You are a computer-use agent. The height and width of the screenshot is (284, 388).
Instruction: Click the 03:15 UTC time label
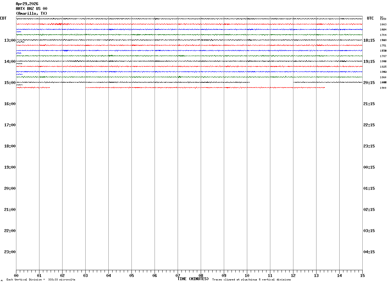pos(369,231)
